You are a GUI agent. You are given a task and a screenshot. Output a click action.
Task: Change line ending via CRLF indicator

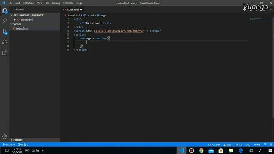(x=248, y=145)
